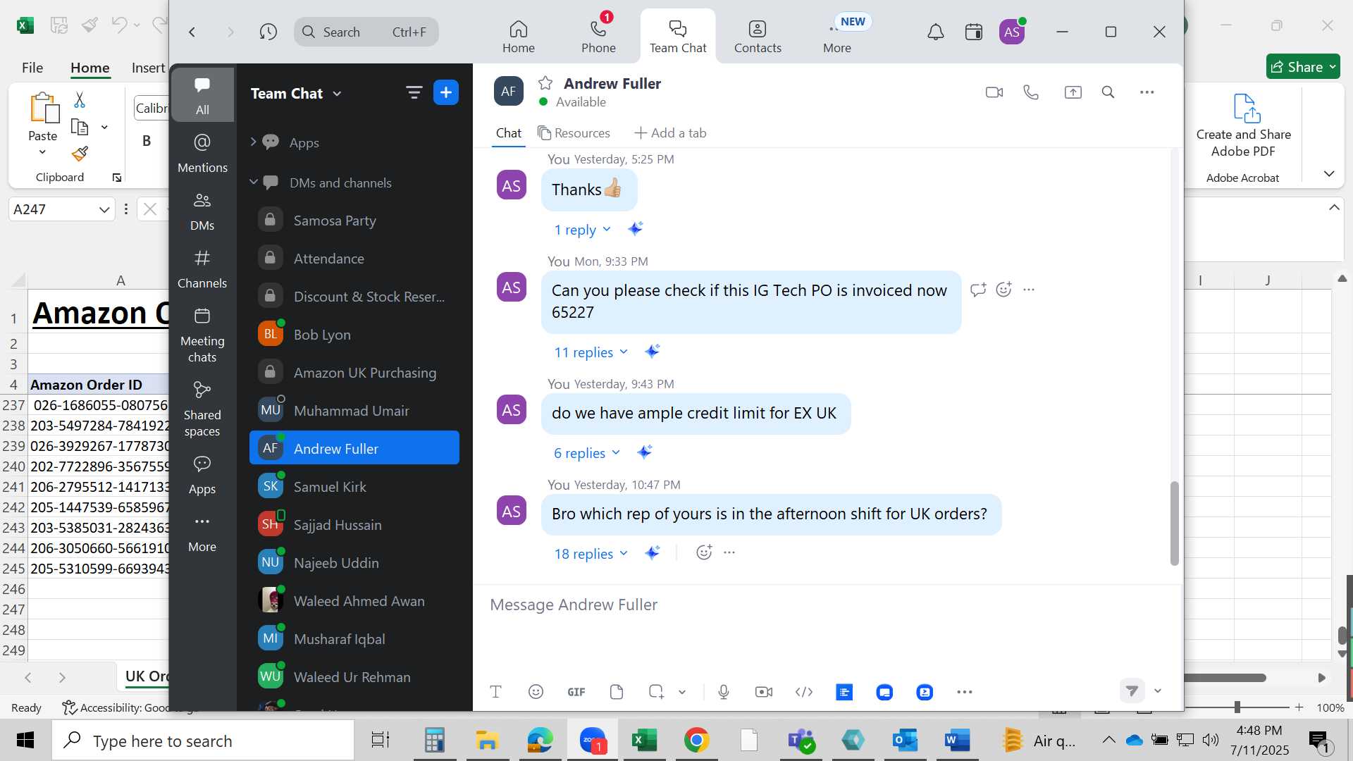This screenshot has width=1353, height=761.
Task: Collapse the DMs and channels section
Action: (x=253, y=182)
